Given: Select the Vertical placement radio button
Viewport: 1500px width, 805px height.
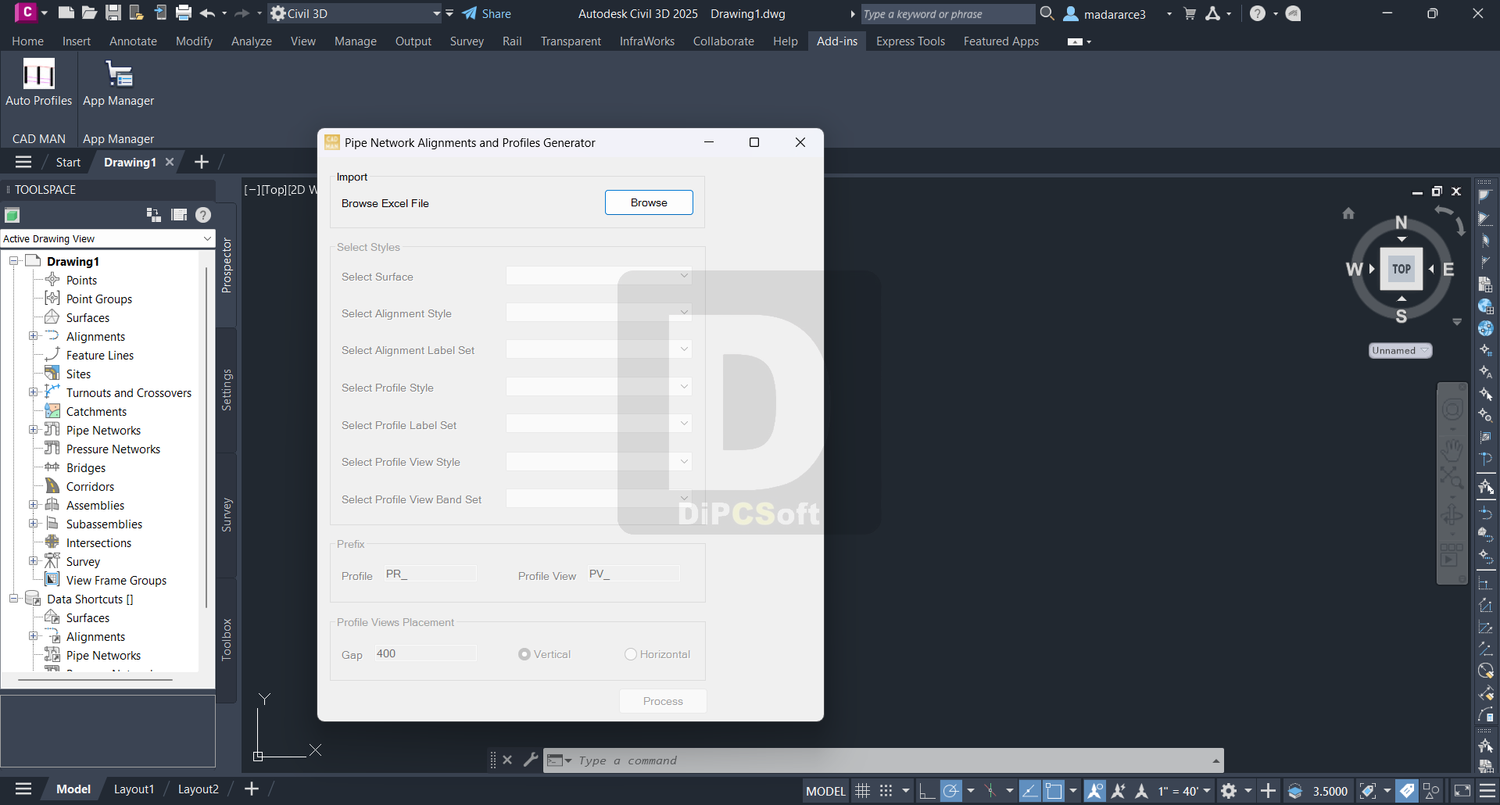Looking at the screenshot, I should (x=524, y=654).
